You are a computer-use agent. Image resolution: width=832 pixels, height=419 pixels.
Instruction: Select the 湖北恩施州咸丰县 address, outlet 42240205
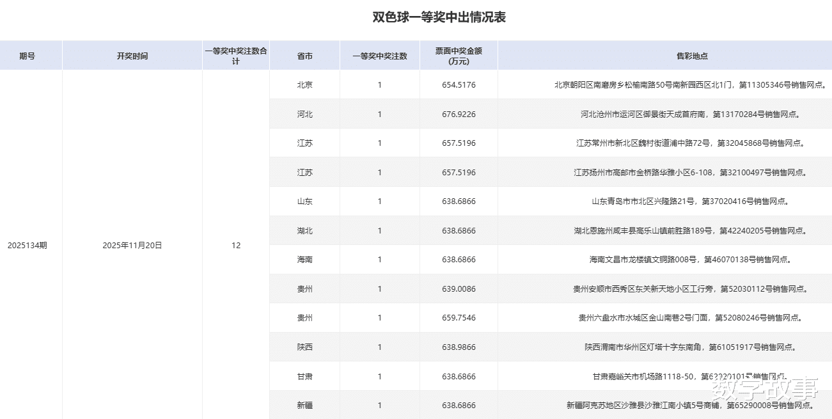690,230
